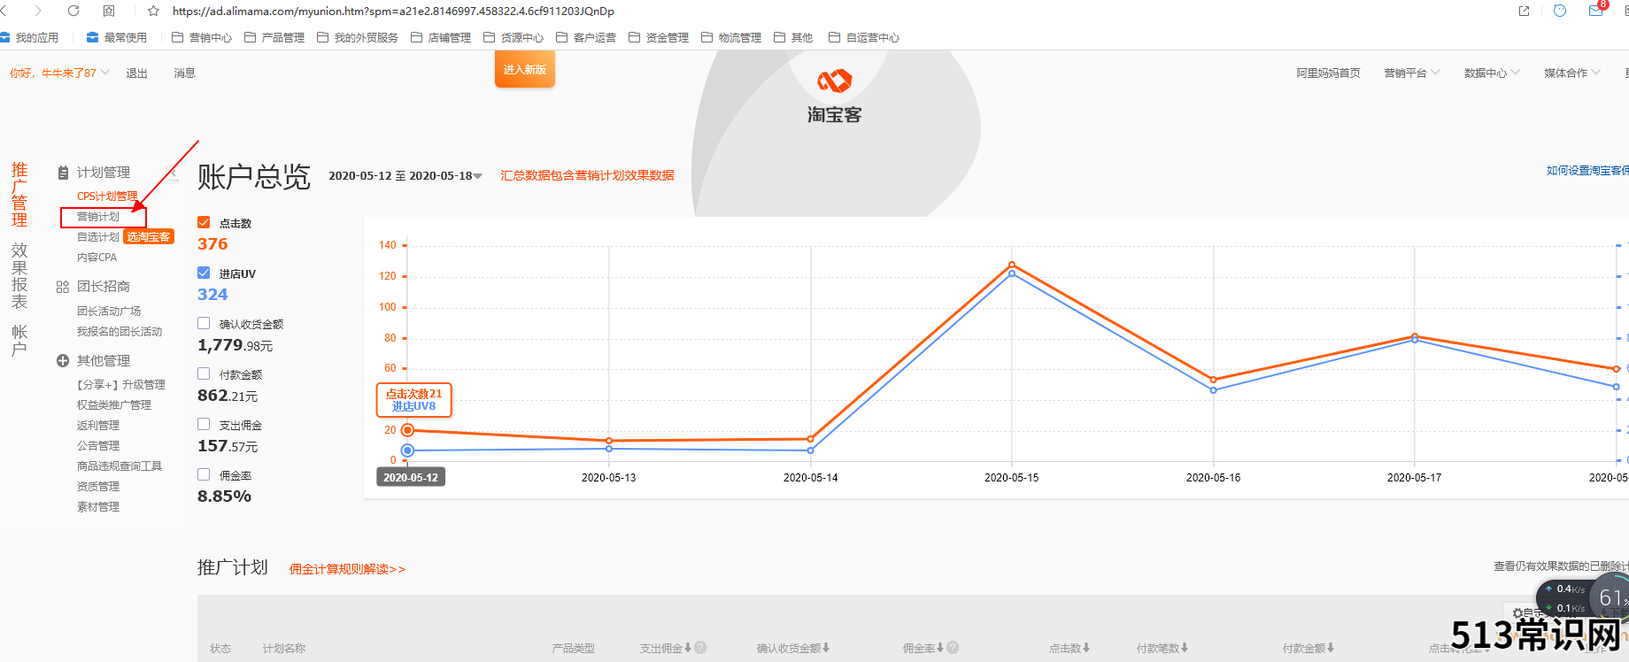The height and width of the screenshot is (662, 1629).
Task: Reload the page with refresh icon
Action: coord(73,11)
